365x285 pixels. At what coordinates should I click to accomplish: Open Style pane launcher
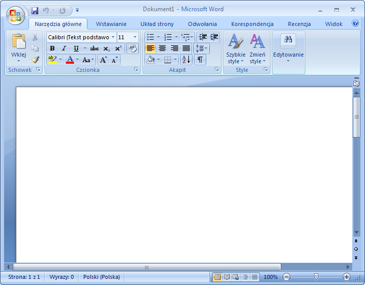pyautogui.click(x=265, y=69)
